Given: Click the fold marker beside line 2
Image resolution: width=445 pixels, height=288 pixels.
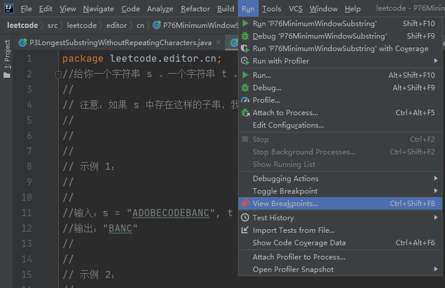Looking at the screenshot, I should tap(58, 75).
